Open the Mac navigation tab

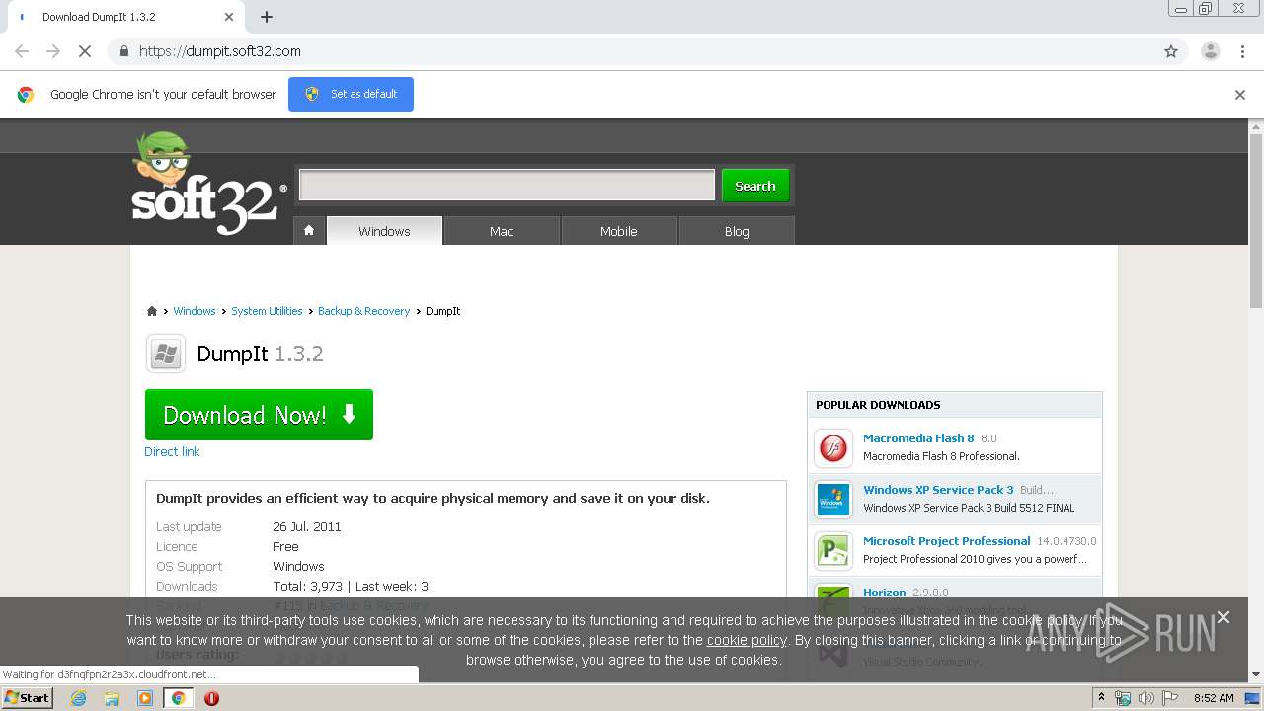(x=502, y=231)
